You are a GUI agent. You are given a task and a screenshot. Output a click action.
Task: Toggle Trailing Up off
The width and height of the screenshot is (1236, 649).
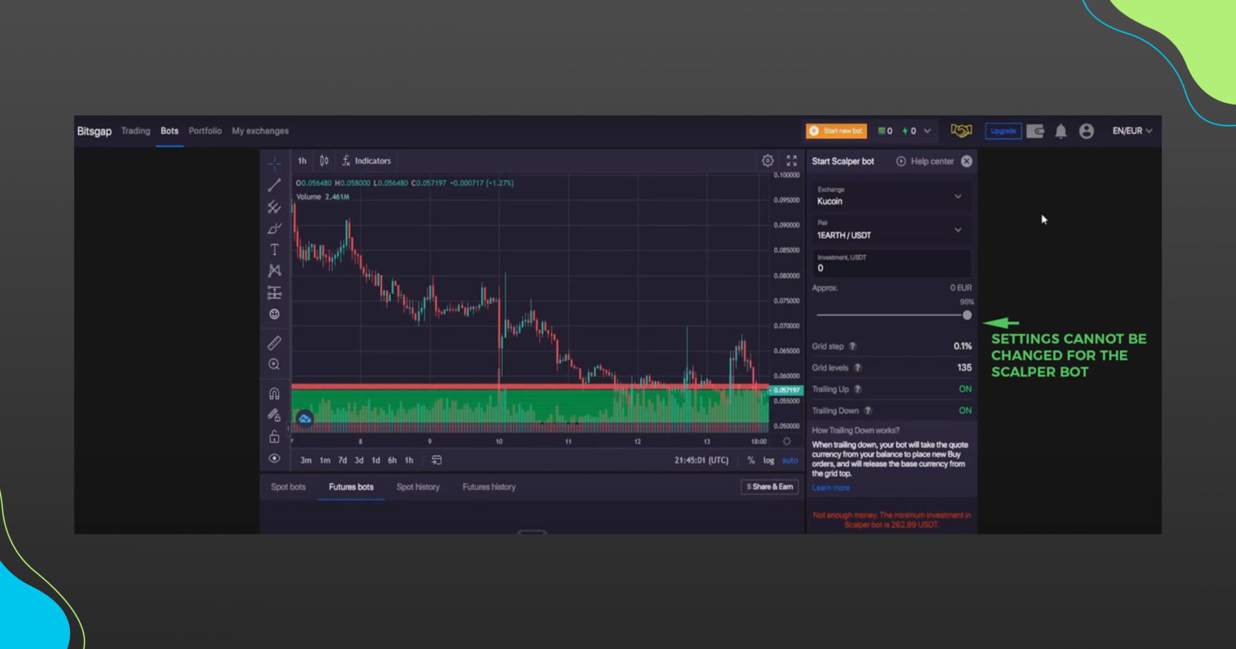point(964,389)
